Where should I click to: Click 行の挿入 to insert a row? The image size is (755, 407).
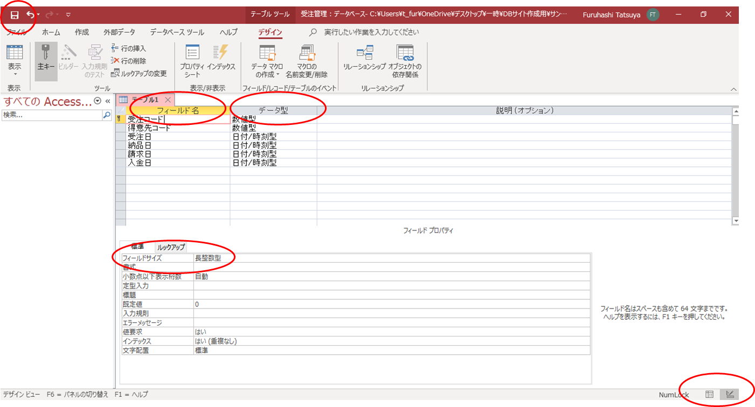tap(128, 48)
